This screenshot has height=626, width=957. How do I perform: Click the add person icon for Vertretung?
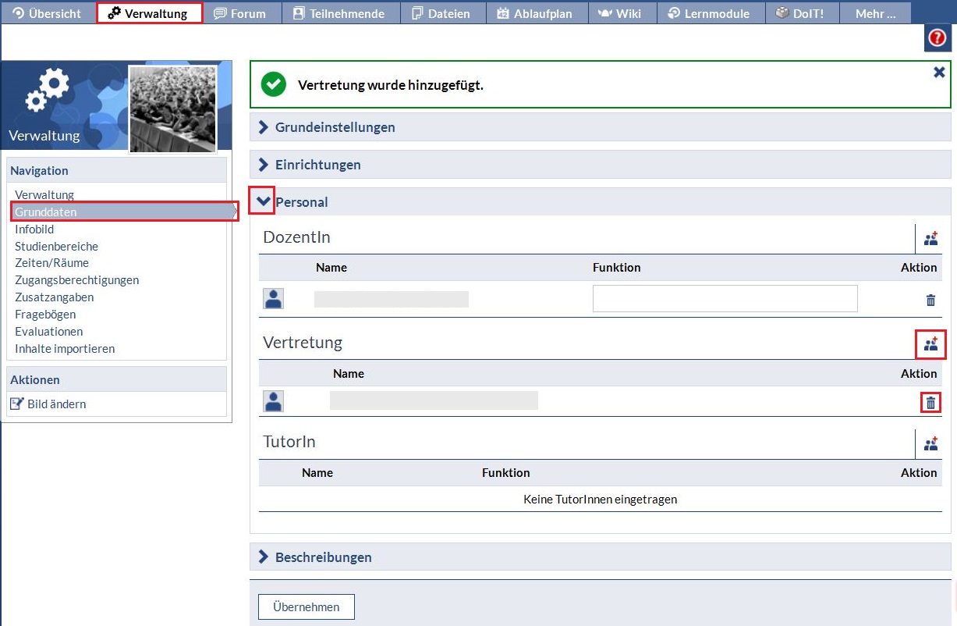pos(930,343)
